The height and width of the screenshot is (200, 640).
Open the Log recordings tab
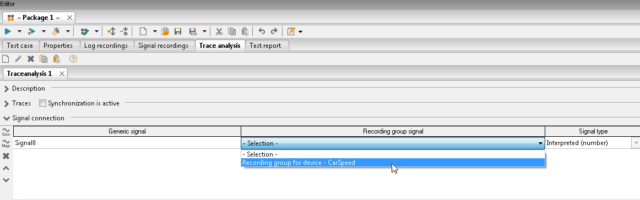click(106, 46)
